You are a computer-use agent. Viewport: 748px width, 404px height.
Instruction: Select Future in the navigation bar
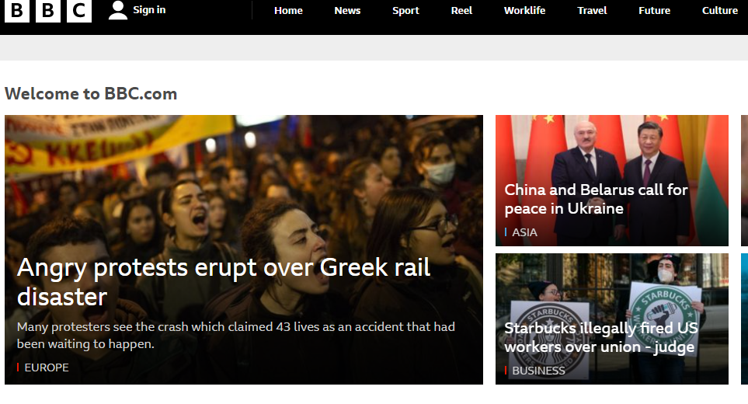tap(654, 11)
